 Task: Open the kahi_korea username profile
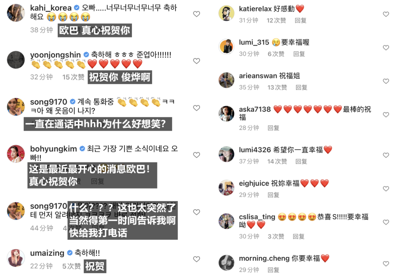[51, 8]
